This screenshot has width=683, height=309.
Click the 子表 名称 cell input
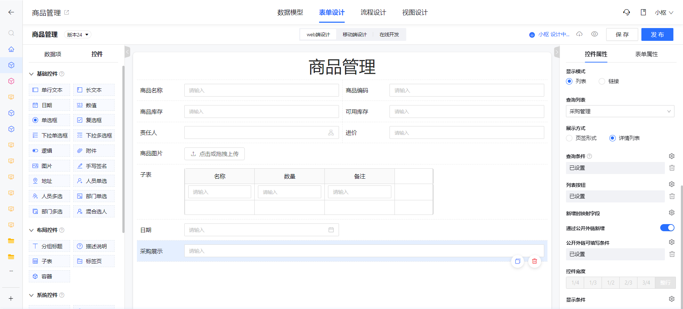pos(219,192)
